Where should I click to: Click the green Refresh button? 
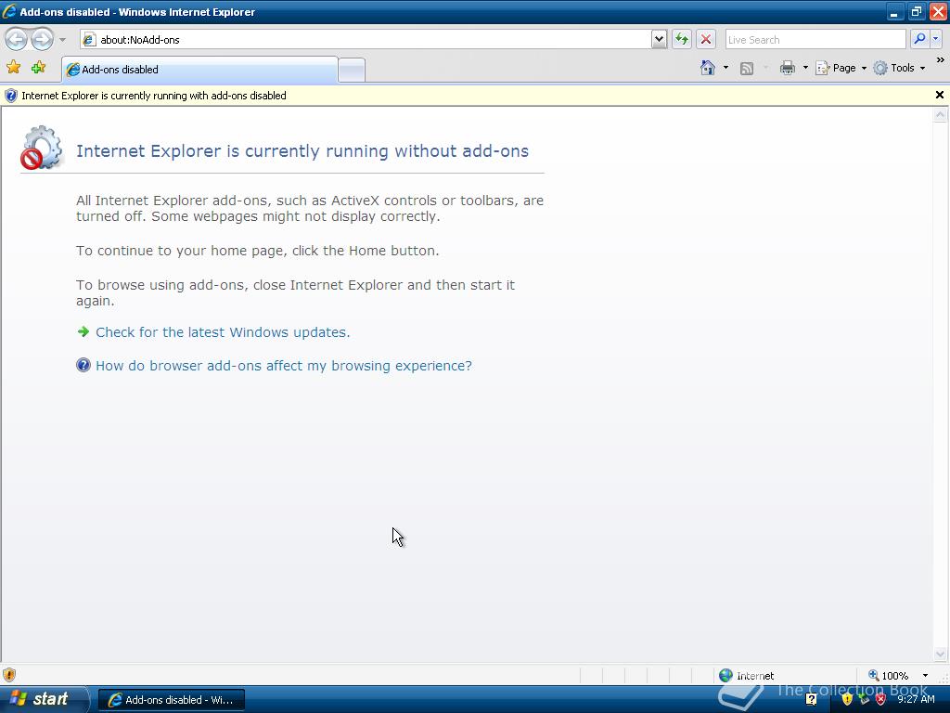click(x=682, y=39)
